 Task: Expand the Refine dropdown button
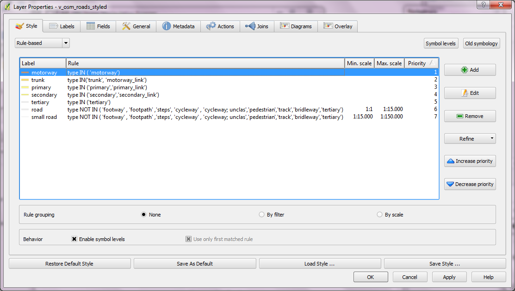tap(470, 139)
